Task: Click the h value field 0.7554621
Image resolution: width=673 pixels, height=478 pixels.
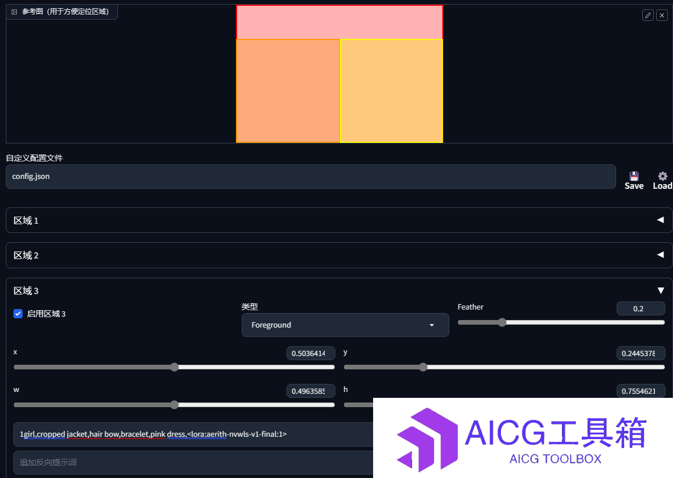Action: tap(640, 391)
